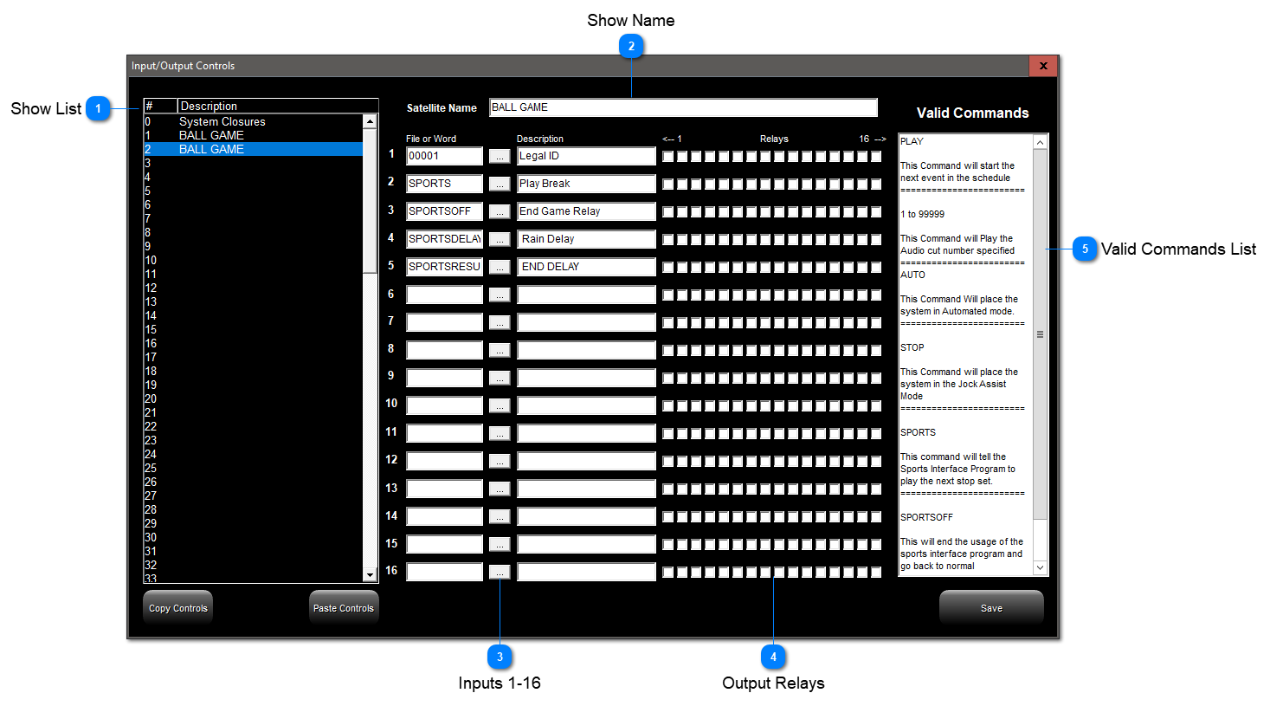
Task: Click the PLAY command in Valid Commands list
Action: click(912, 141)
